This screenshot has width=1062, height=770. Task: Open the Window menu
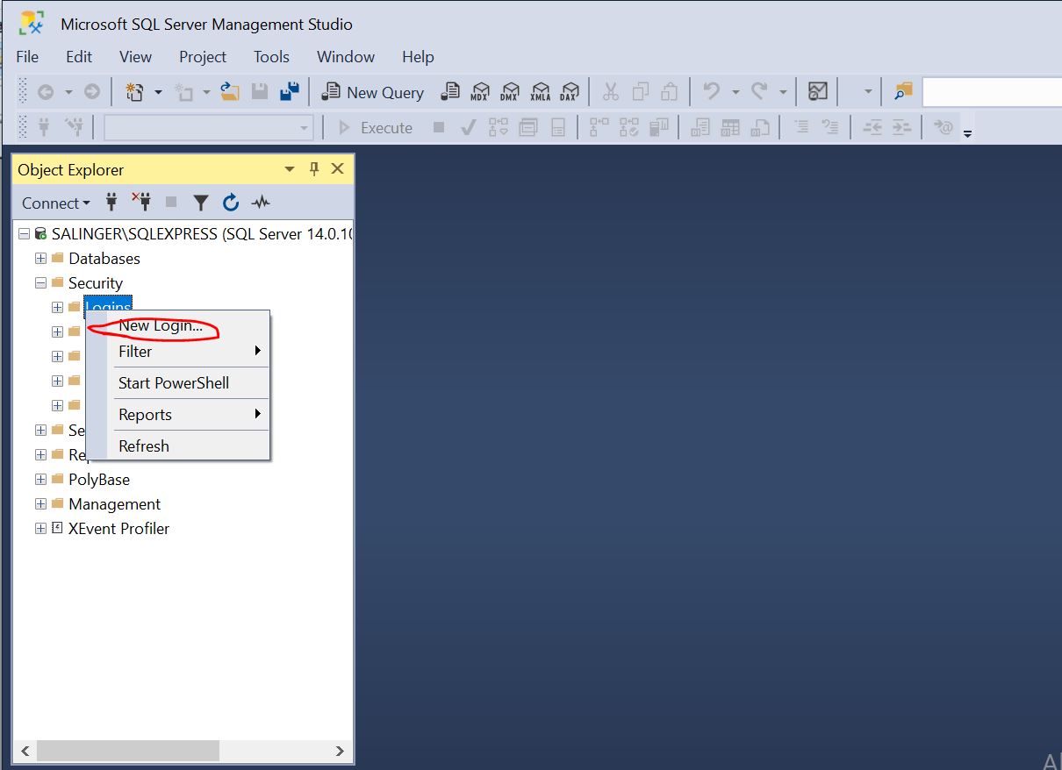point(346,56)
